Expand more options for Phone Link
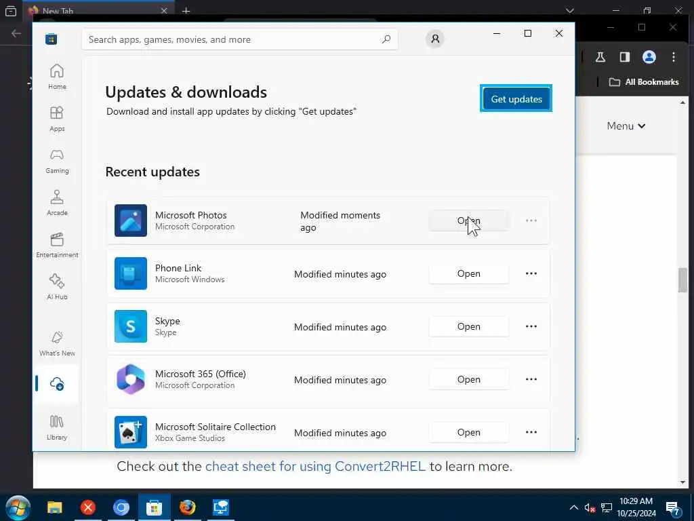694x521 pixels. (x=531, y=273)
